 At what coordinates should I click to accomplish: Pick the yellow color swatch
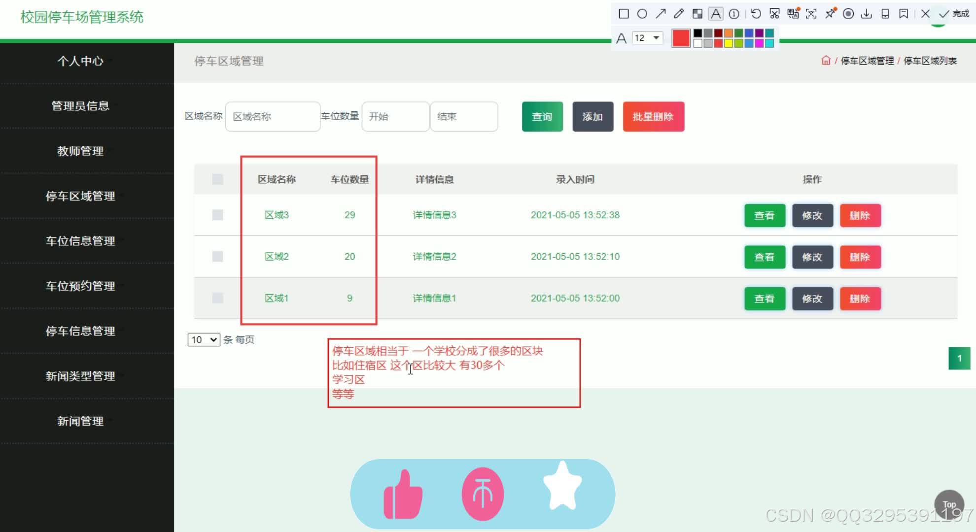point(728,43)
